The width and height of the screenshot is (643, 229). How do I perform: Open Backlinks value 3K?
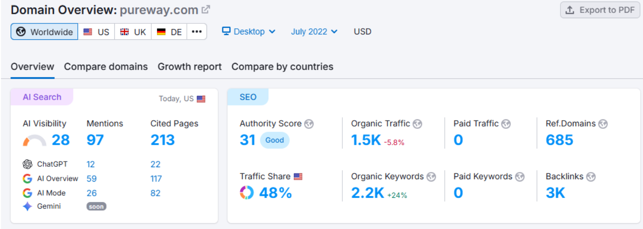point(556,193)
